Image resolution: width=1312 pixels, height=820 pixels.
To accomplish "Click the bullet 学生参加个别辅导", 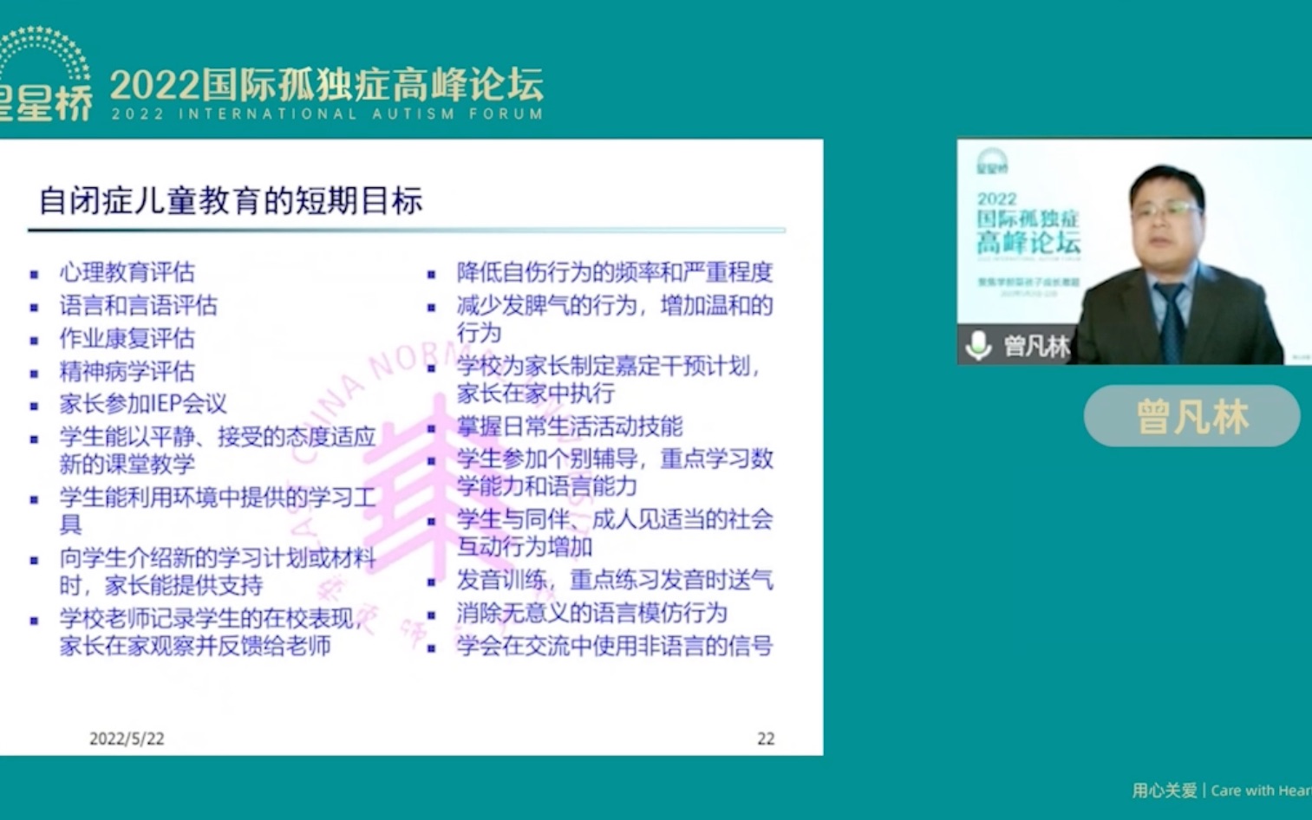I will pos(615,472).
